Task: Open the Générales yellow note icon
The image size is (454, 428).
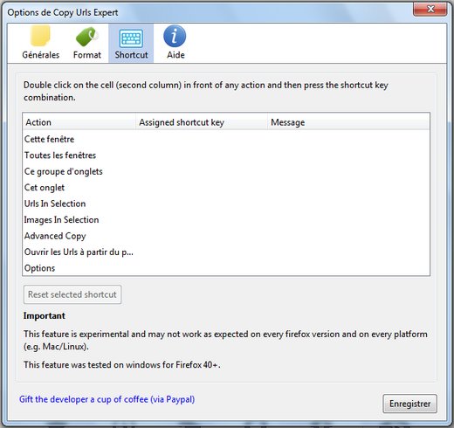Action: [40, 36]
